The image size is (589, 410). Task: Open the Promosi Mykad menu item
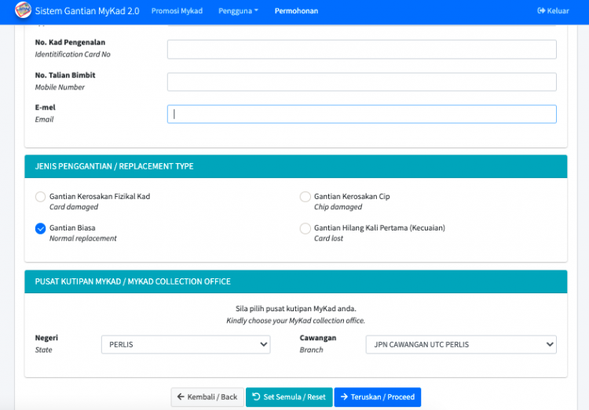[177, 11]
